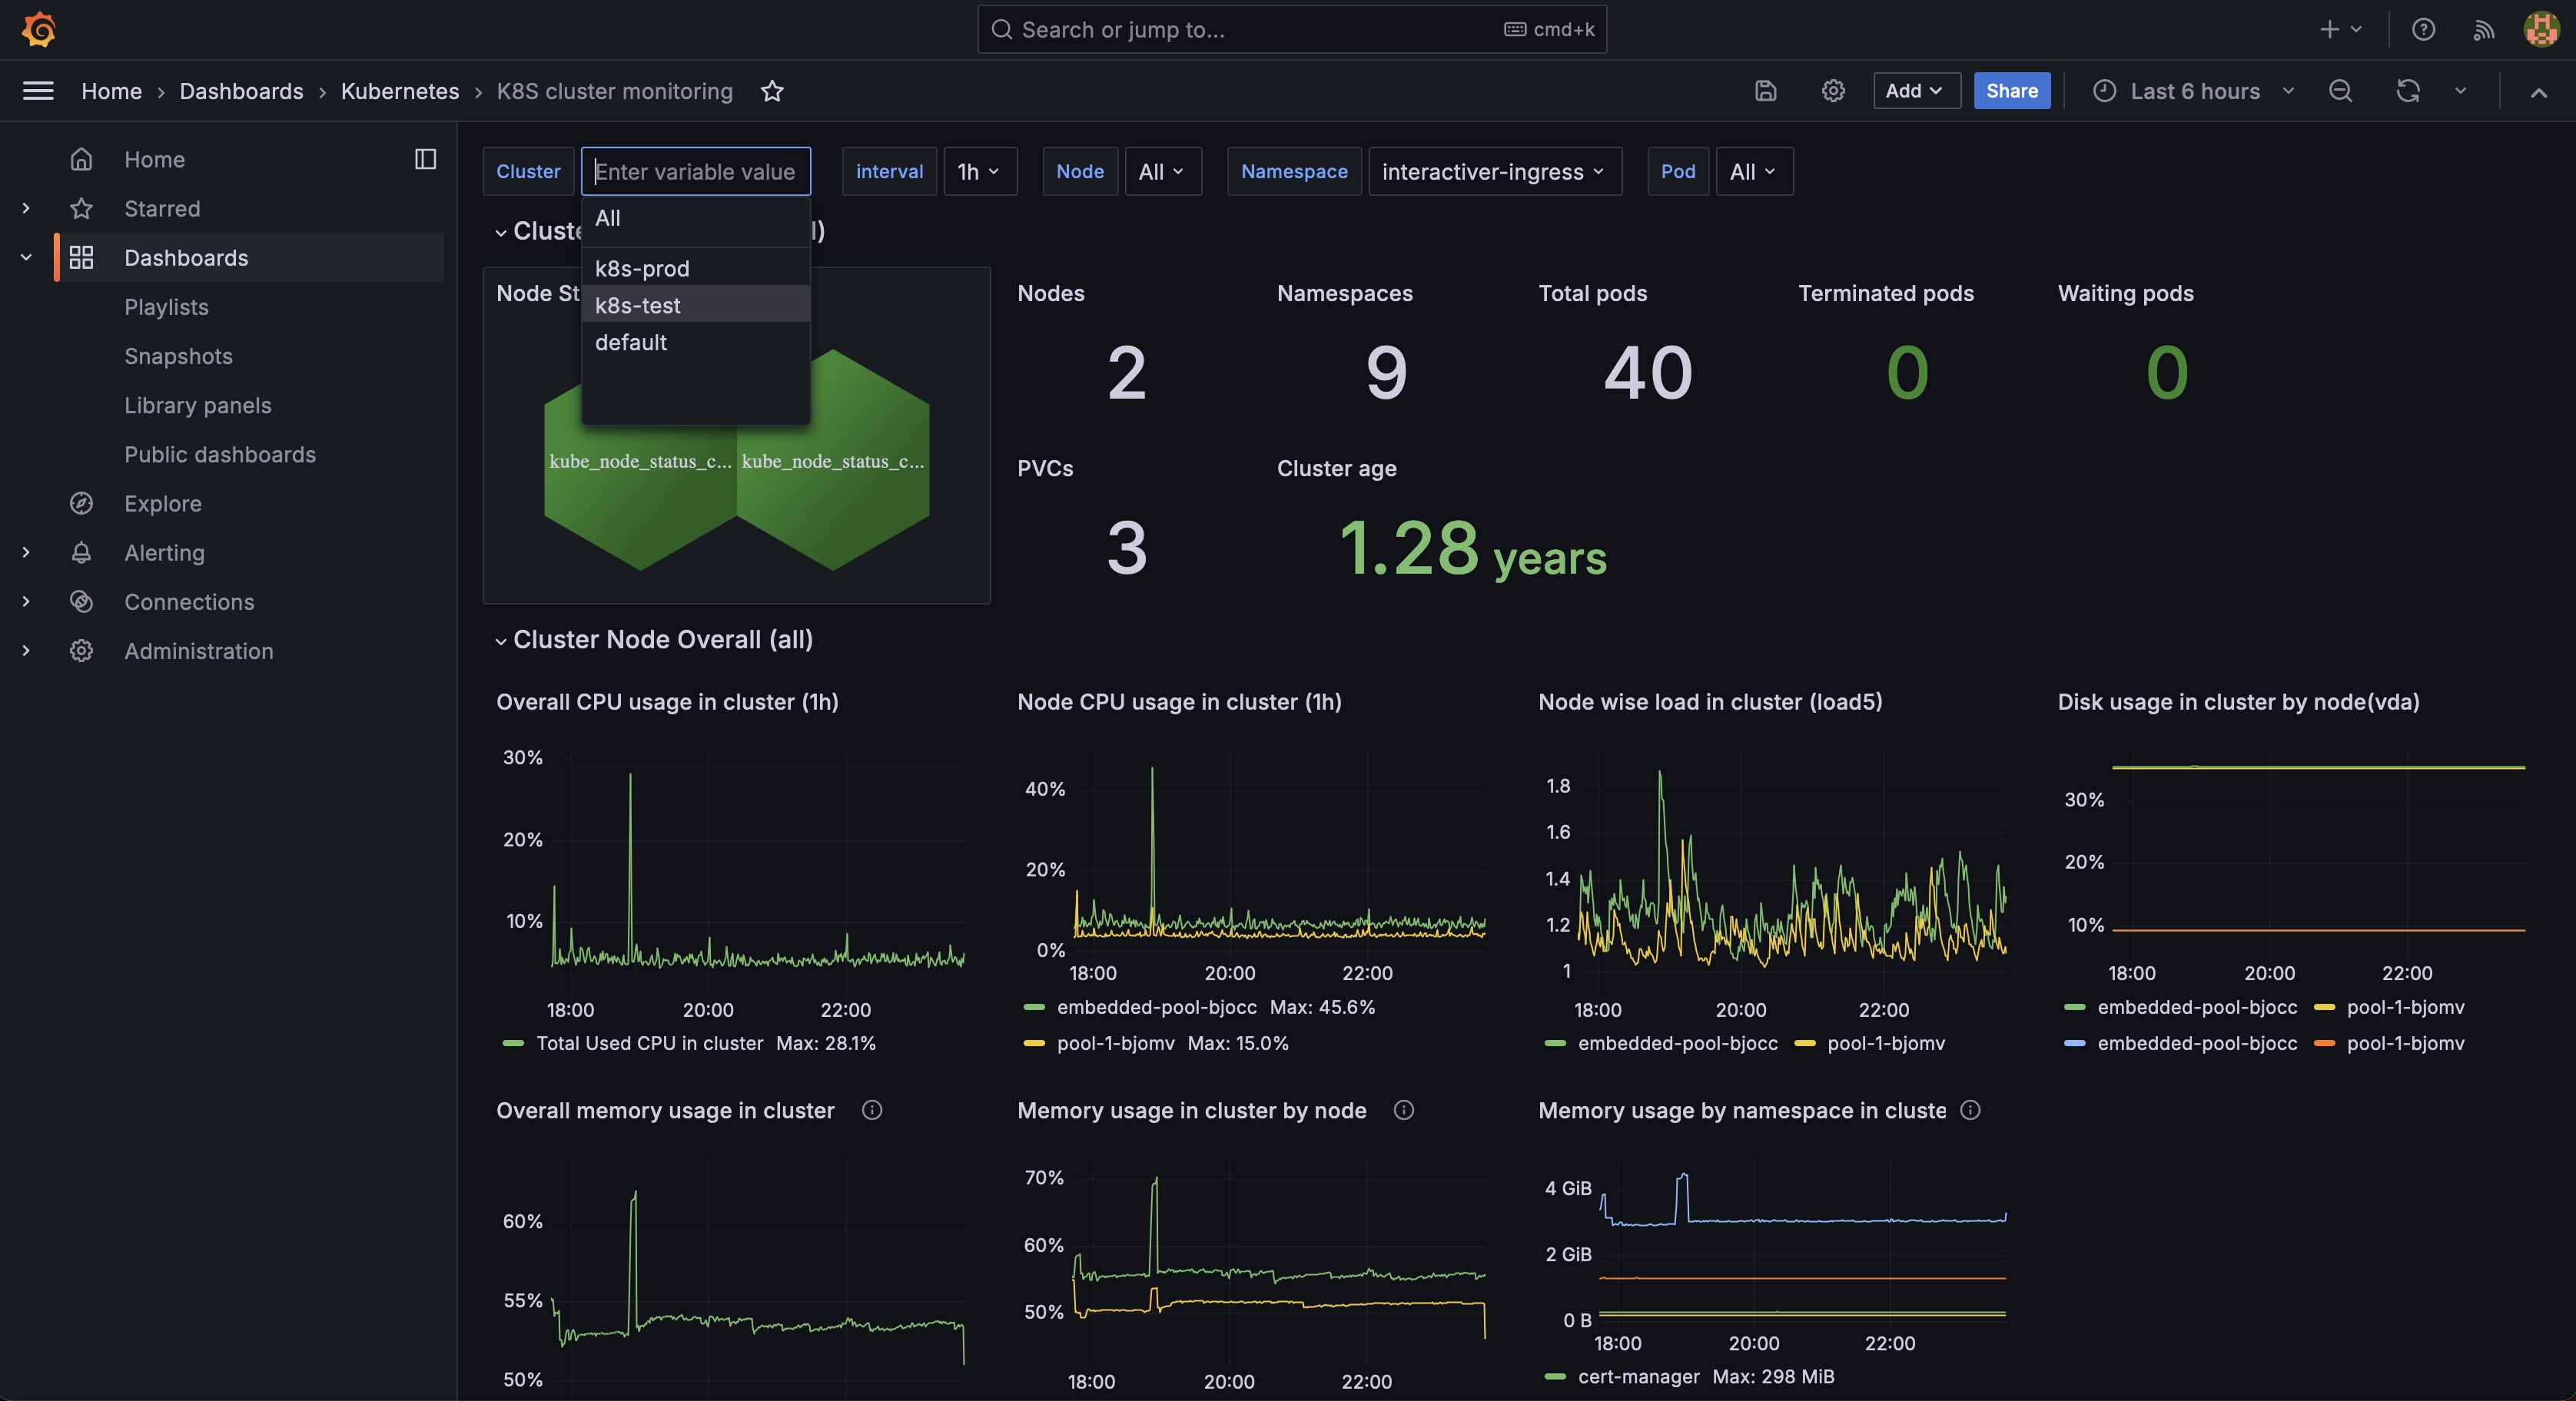Open the Namespace interactiver-ingress dropdown
2576x1401 pixels.
1495,172
